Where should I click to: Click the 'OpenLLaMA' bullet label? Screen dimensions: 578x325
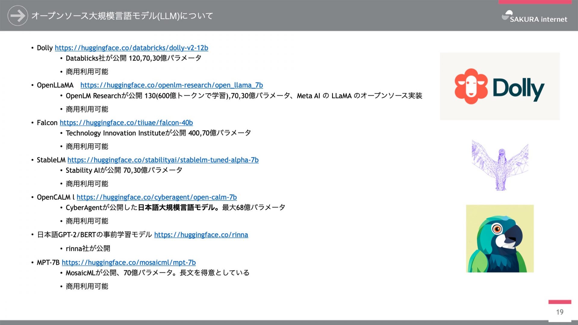(55, 85)
